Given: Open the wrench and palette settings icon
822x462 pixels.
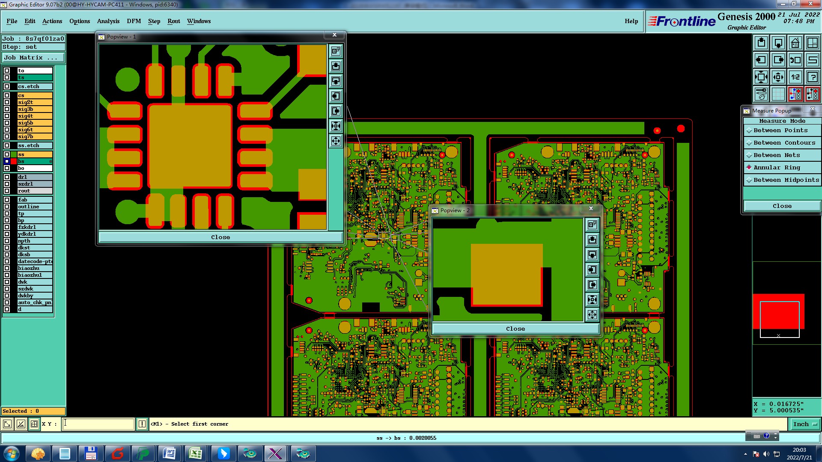Looking at the screenshot, I should pyautogui.click(x=761, y=94).
